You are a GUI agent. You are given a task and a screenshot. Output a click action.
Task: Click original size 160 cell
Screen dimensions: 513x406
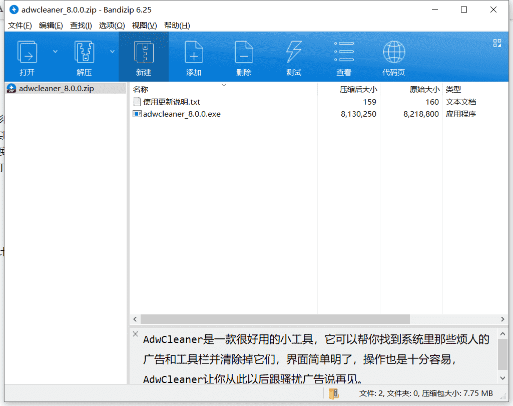pos(432,102)
